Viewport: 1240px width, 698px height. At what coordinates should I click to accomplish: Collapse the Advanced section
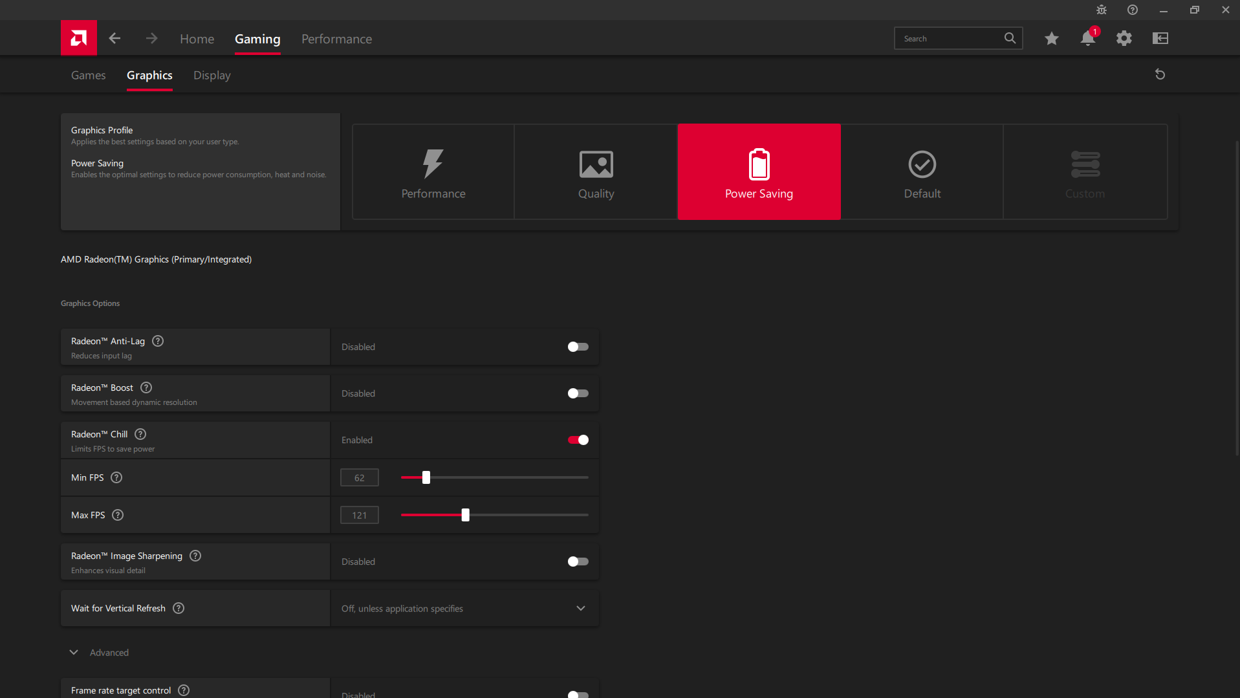coord(74,652)
